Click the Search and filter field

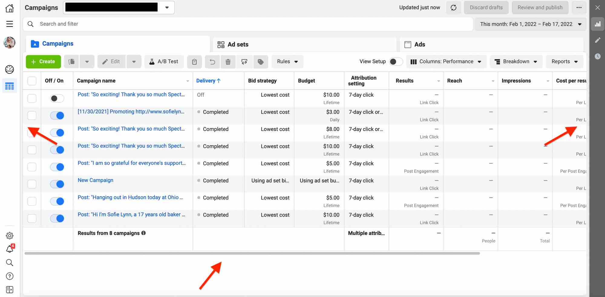pos(121,24)
